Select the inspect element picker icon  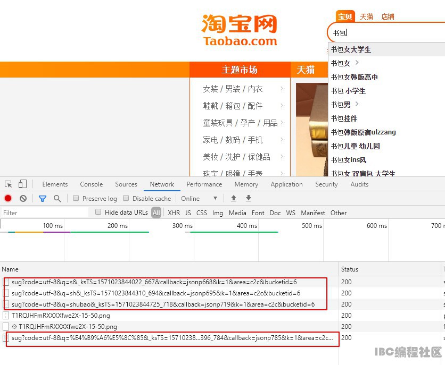tap(8, 184)
